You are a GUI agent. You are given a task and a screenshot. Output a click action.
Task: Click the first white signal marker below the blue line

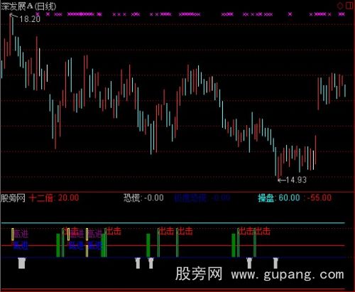22,263
